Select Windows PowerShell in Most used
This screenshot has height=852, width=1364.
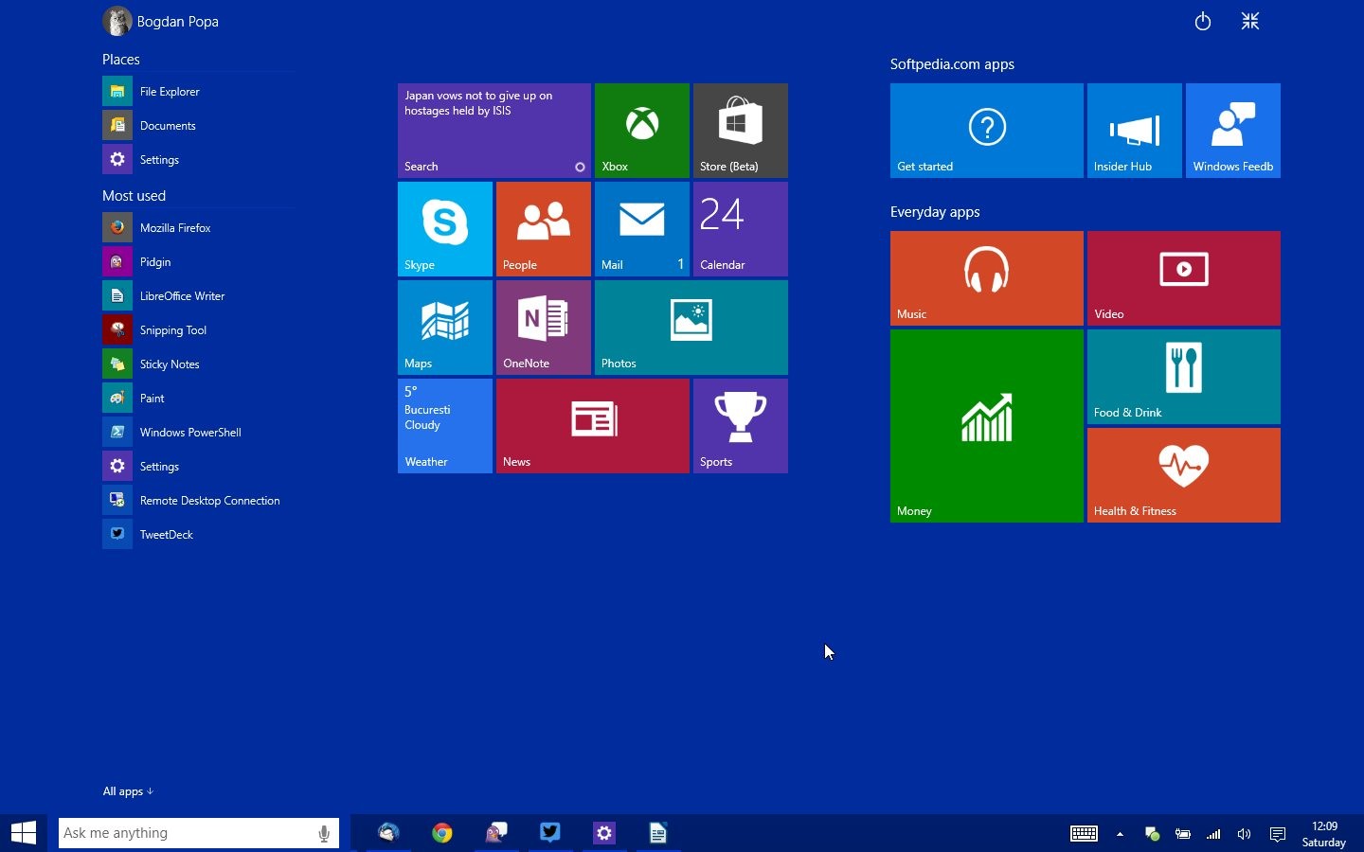pos(189,433)
